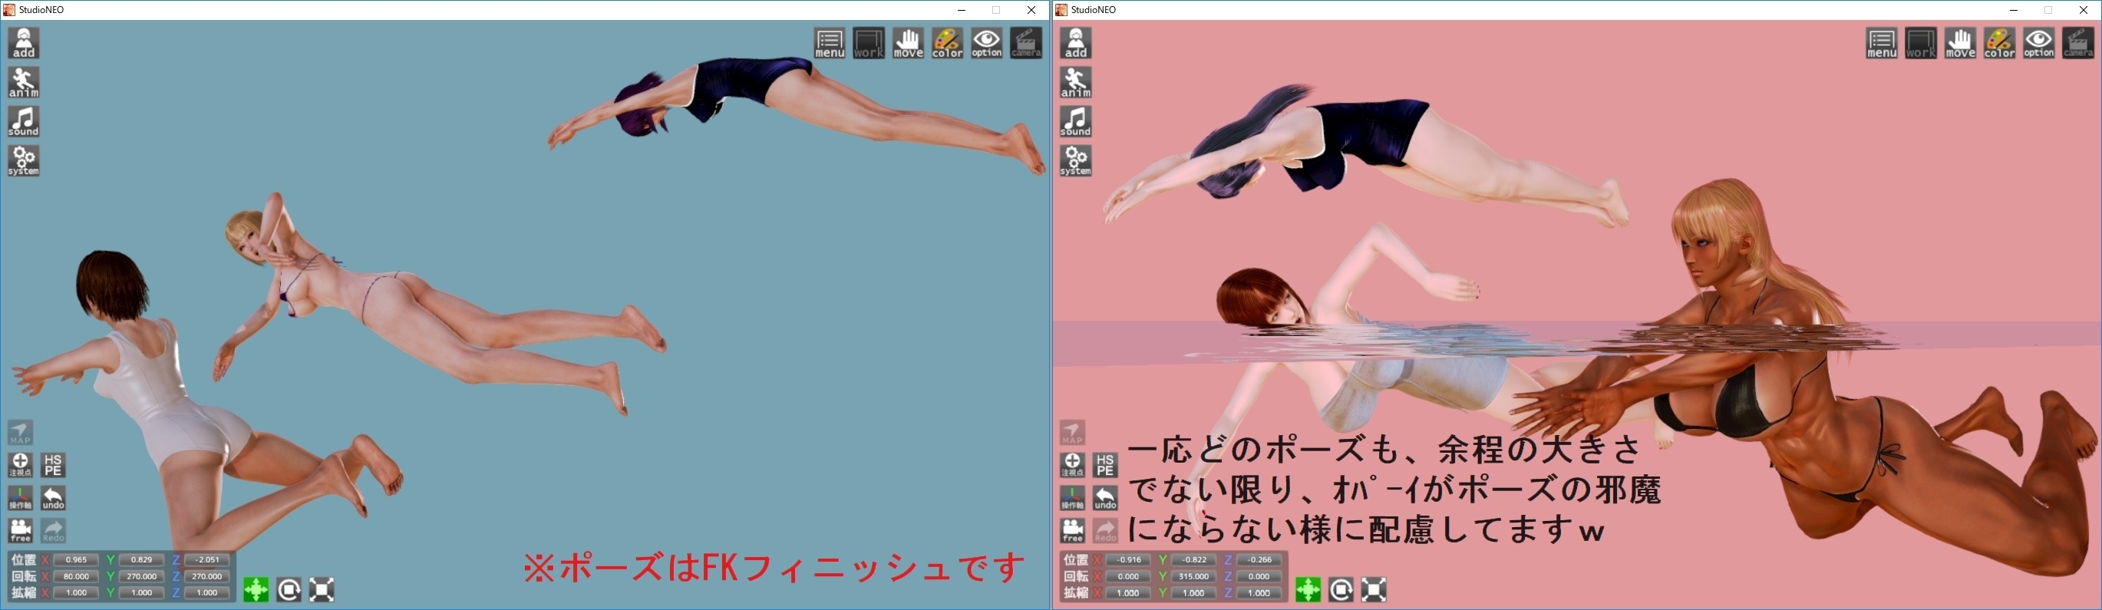Edit rotation X field showing 80.000
The width and height of the screenshot is (2102, 610).
[76, 575]
